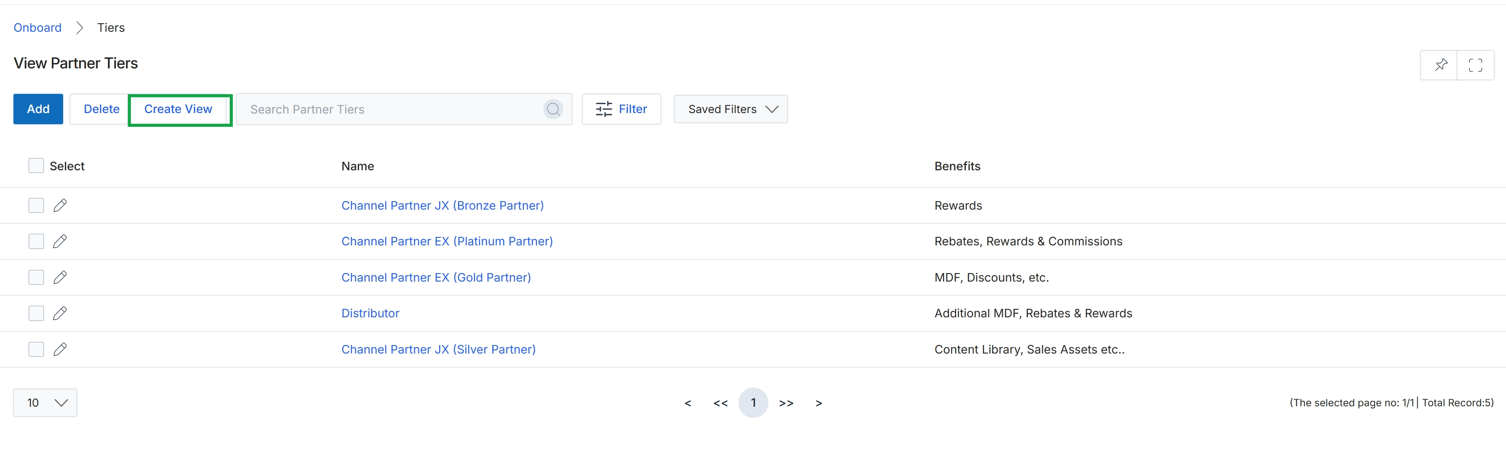Focus the Search Partner Tiers field
Screen dimensions: 1506x455
(x=404, y=109)
